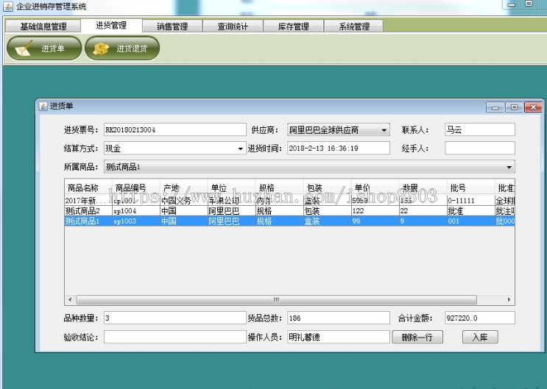
Task: Click the Java icon in main title bar
Action: pos(7,7)
